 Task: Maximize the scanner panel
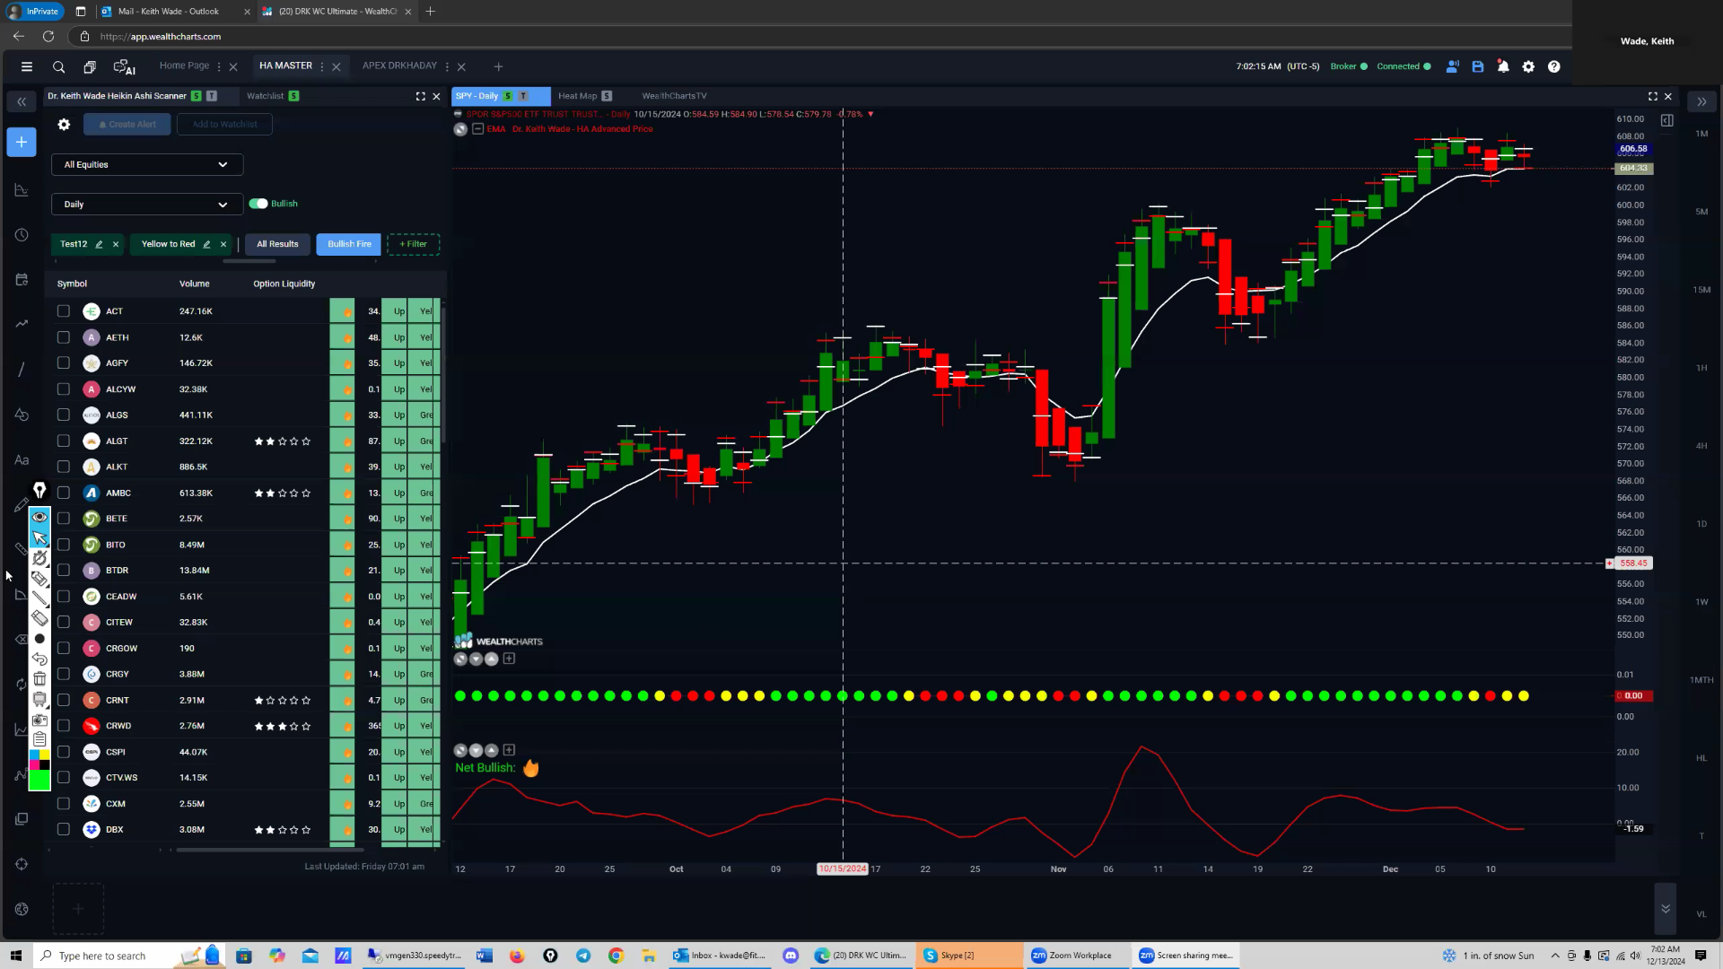(x=420, y=96)
